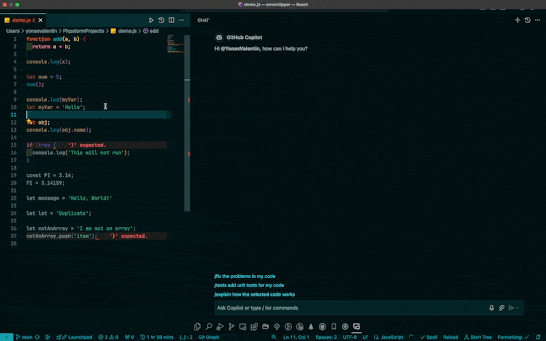Open the Run and Debug view icon
This screenshot has height=341, width=546.
220,327
